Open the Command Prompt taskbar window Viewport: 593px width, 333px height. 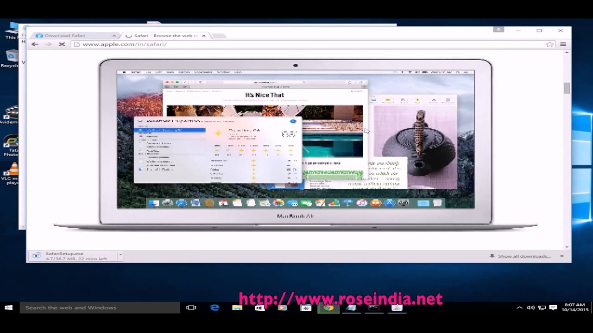click(374, 308)
